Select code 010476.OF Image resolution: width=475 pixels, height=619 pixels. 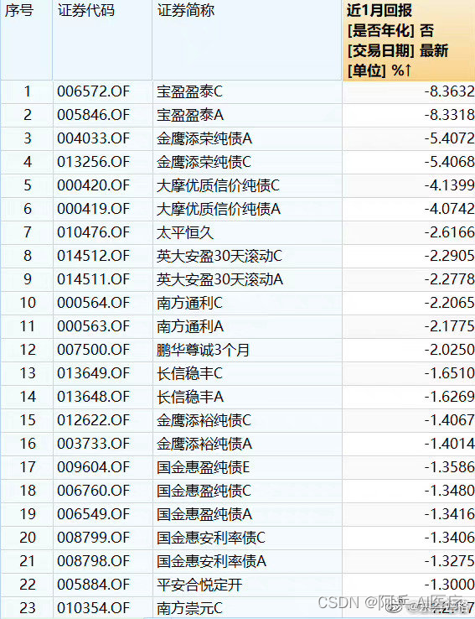94,232
